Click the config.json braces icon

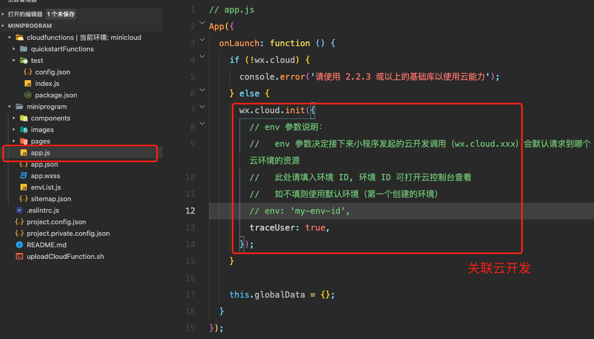(28, 72)
